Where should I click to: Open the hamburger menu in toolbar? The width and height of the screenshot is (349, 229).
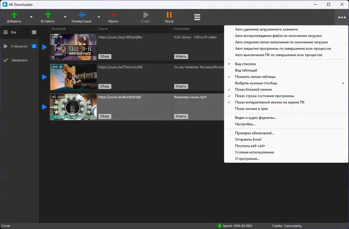click(197, 17)
